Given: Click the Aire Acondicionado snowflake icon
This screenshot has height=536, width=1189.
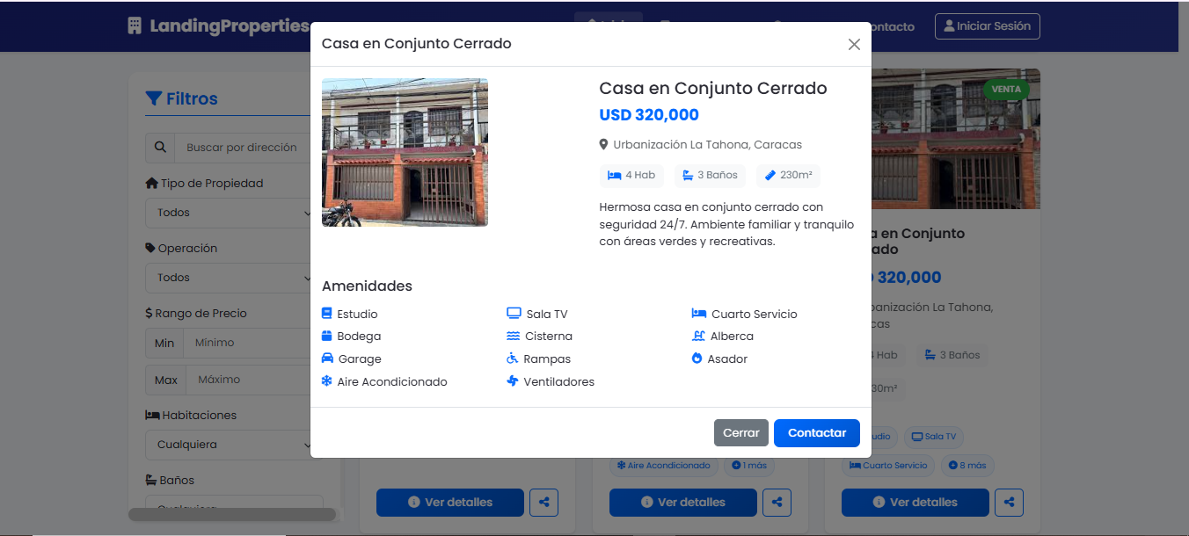Looking at the screenshot, I should [327, 381].
